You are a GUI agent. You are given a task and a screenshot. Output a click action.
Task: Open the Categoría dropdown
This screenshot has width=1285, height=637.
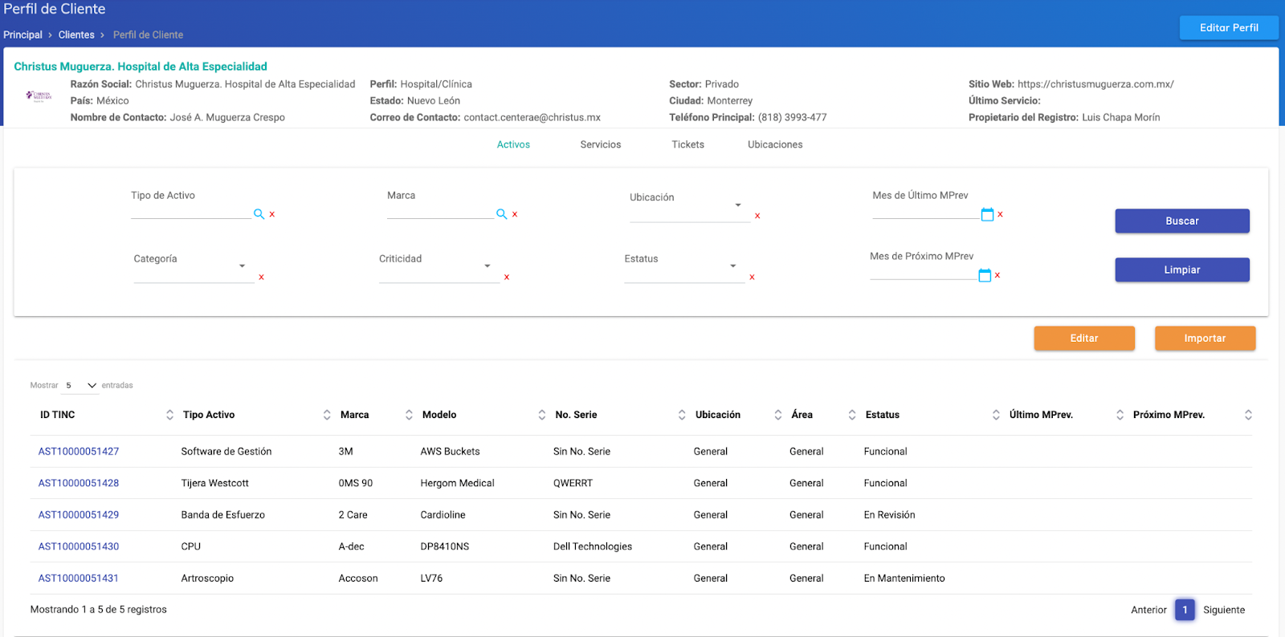point(242,266)
